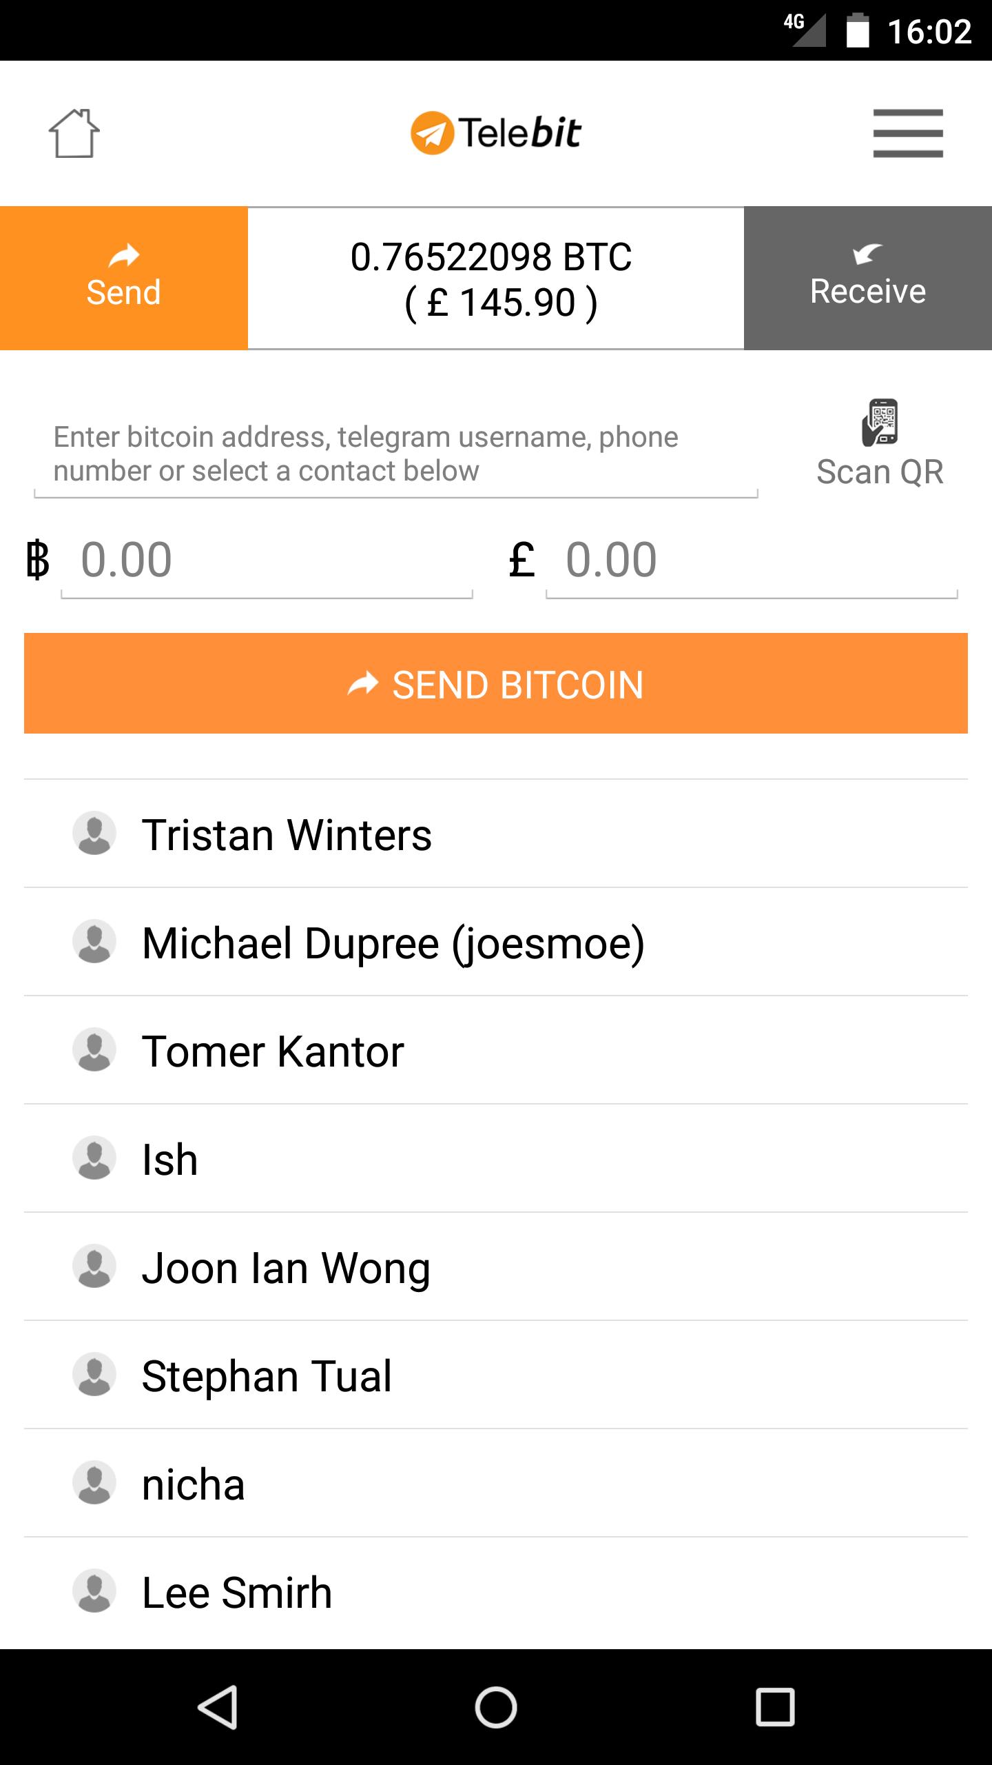Select contact Michael Dupree (joesmoe)
Image resolution: width=992 pixels, height=1765 pixels.
pyautogui.click(x=393, y=942)
